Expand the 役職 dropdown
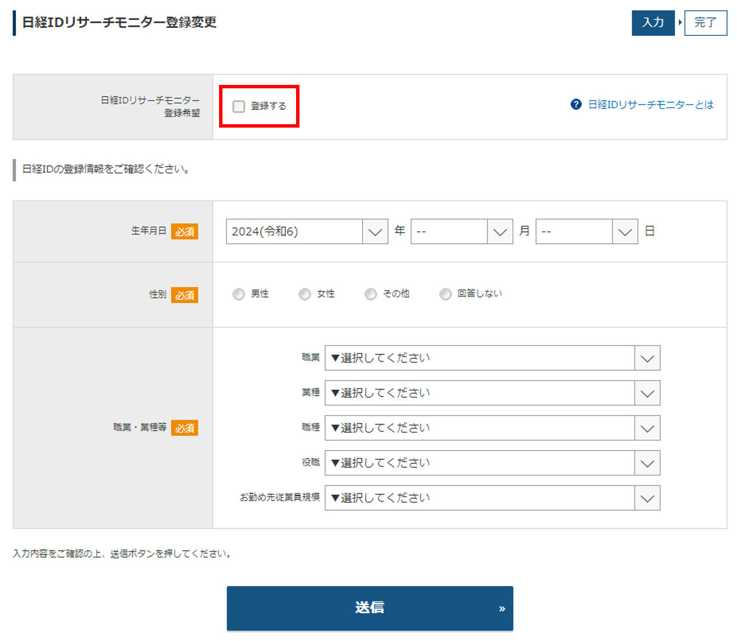 click(x=492, y=463)
